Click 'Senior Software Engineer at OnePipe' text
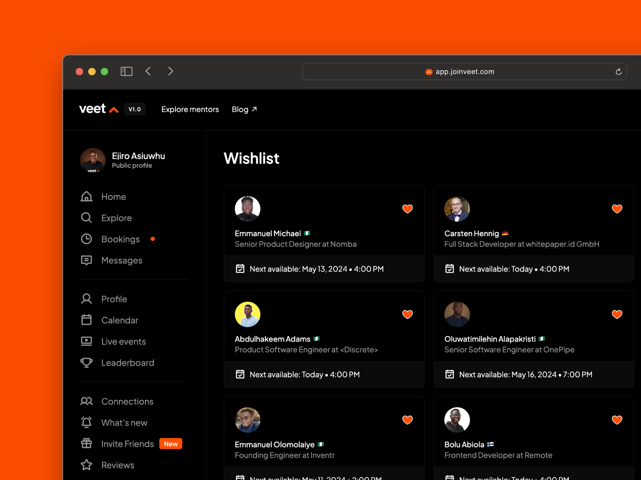This screenshot has width=641, height=480. pos(509,350)
